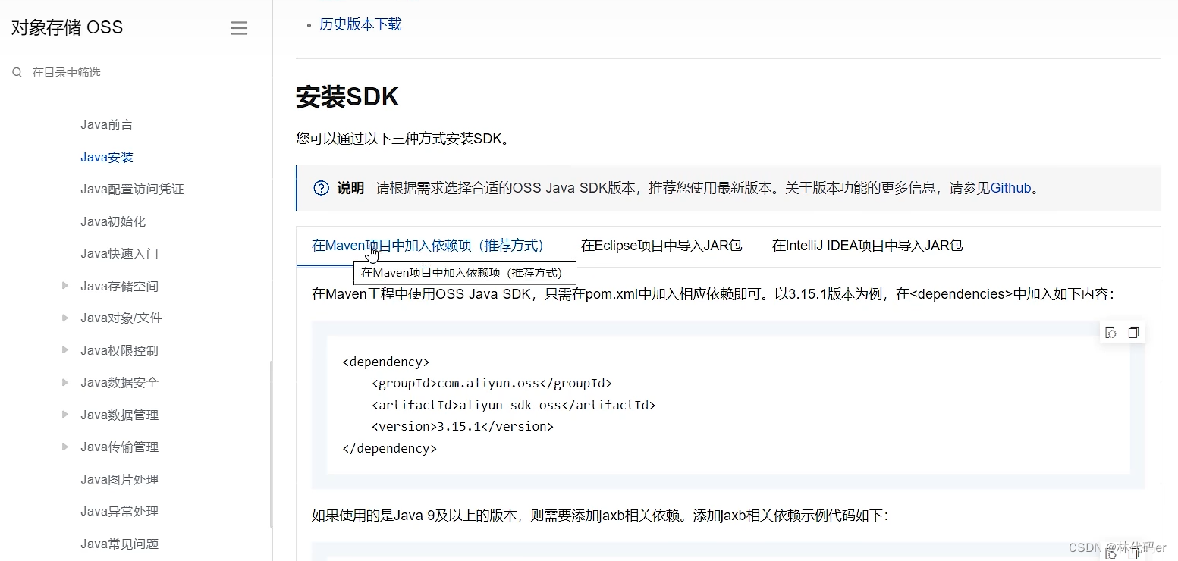Switch to the 在Eclipse项目中导入JAR包 tab
Image resolution: width=1178 pixels, height=561 pixels.
[x=661, y=245]
